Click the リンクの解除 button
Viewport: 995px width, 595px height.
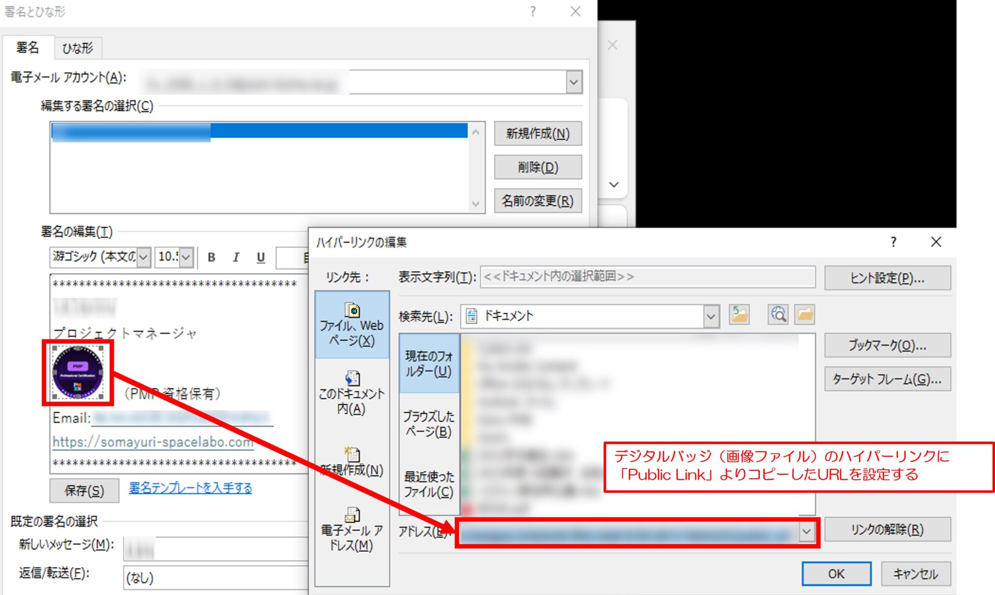click(x=887, y=529)
